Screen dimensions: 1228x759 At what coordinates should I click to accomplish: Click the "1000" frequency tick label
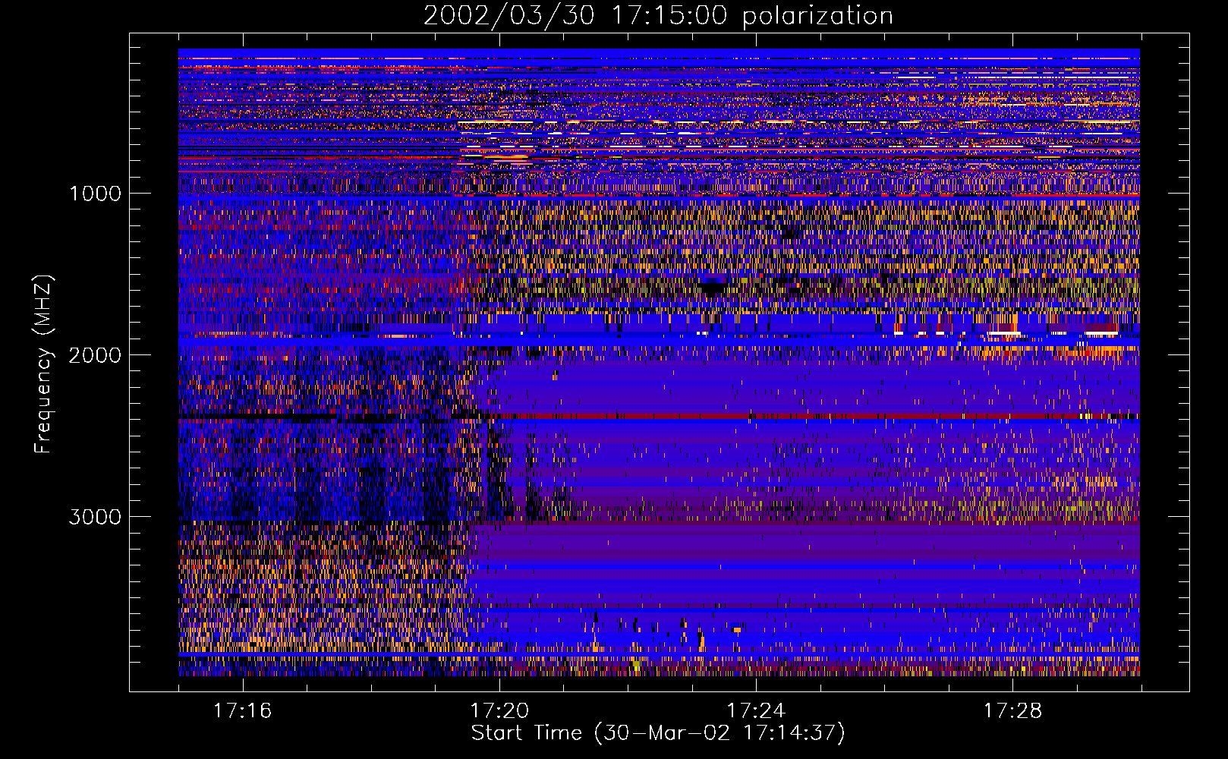click(x=95, y=194)
